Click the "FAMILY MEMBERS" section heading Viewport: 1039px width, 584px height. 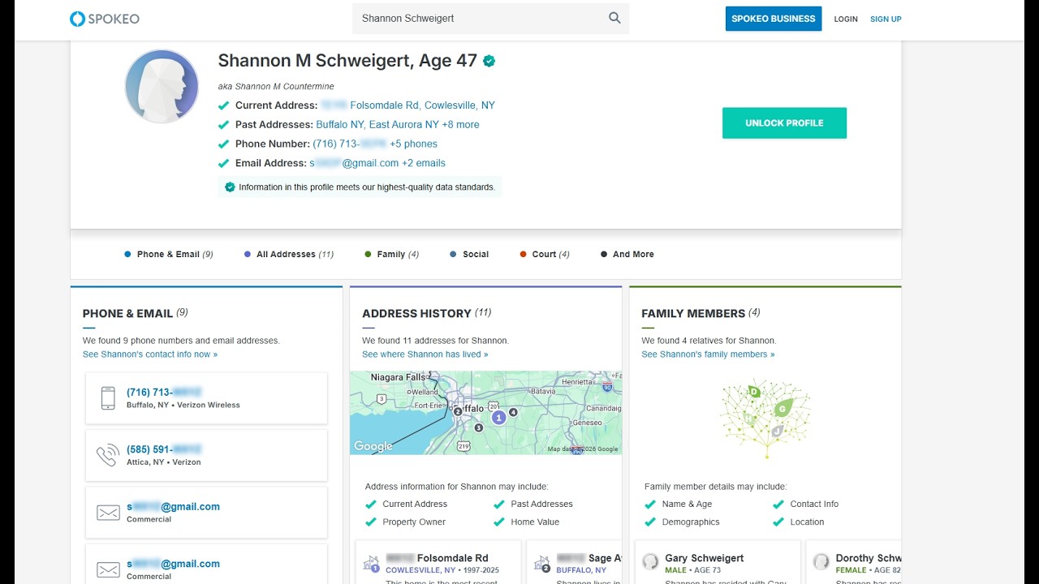tap(693, 314)
